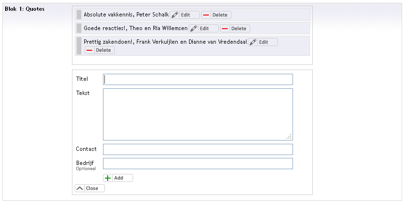Click pencil icon for Peter Schalk quote
Viewport: 404px width, 203px height.
coord(174,15)
